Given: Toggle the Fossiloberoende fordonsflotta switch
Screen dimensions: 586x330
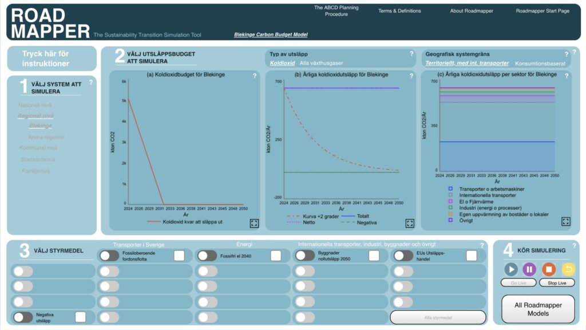Looking at the screenshot, I should coord(109,256).
